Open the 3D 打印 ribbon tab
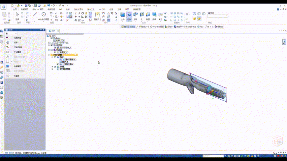The width and height of the screenshot is (287, 161). 102,9
